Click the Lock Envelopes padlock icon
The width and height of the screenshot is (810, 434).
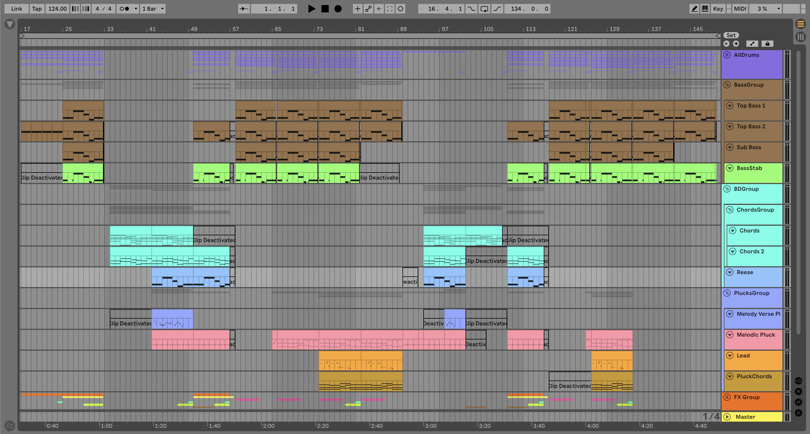pos(767,44)
